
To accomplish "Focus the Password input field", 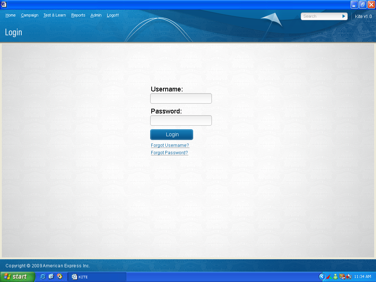I will point(181,120).
